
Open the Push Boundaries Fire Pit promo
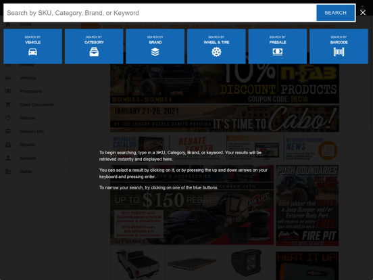(x=307, y=206)
